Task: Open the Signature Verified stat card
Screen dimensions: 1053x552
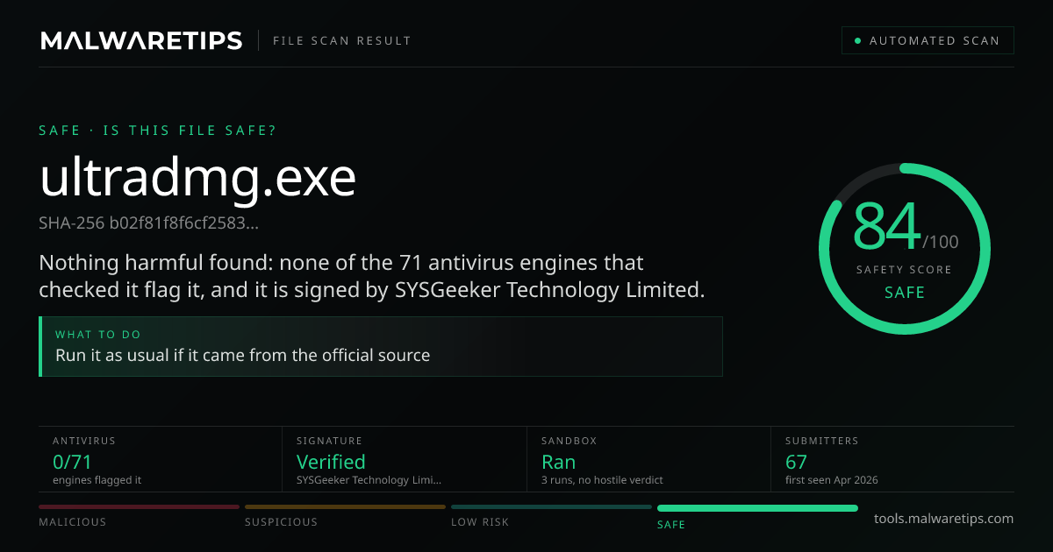Action: 405,459
